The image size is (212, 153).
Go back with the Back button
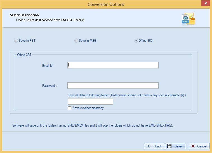coord(154,146)
